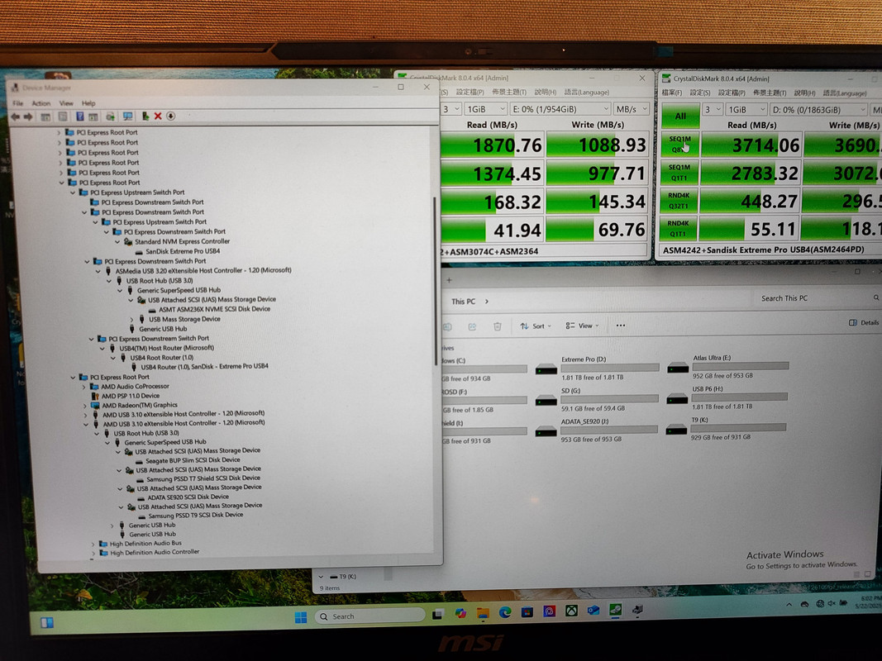Collapse ASMedia USB 3.20 eXtensible Host Controller
The width and height of the screenshot is (882, 661).
click(x=98, y=271)
